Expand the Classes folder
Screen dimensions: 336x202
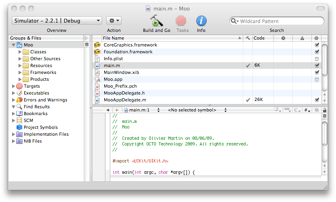tap(20, 52)
